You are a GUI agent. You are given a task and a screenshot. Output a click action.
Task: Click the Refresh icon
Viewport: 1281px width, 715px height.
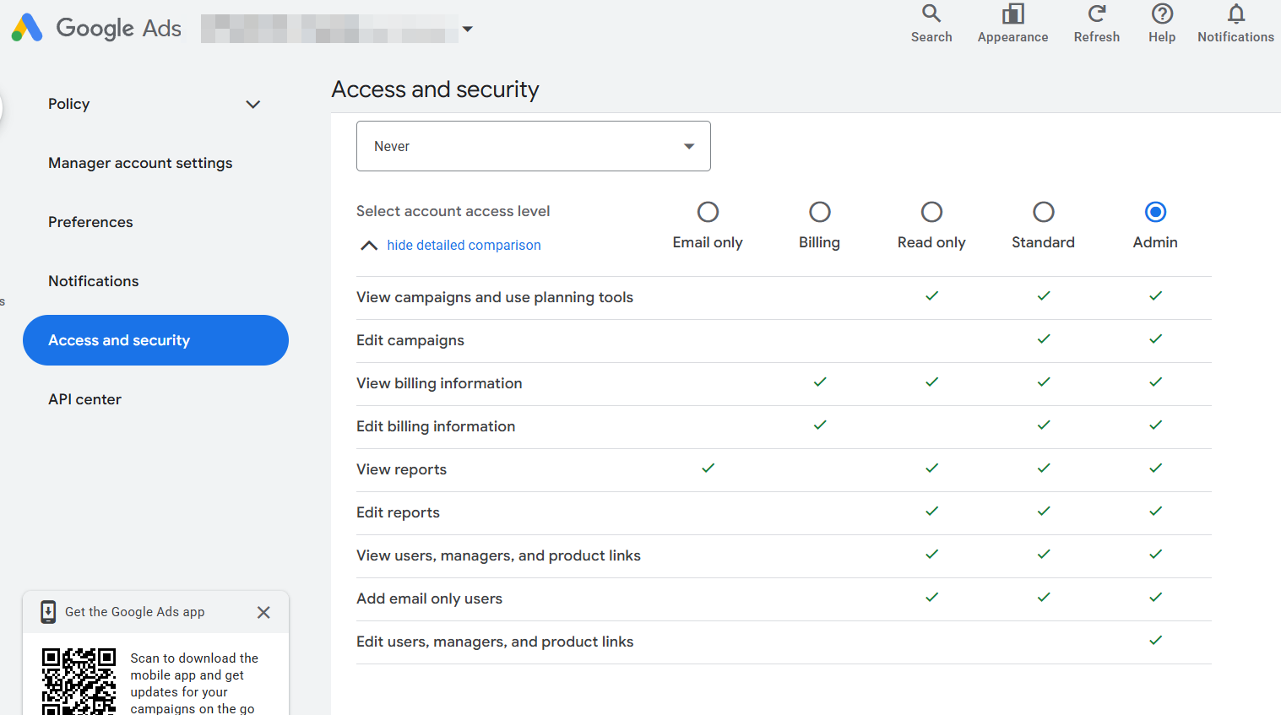[1096, 14]
